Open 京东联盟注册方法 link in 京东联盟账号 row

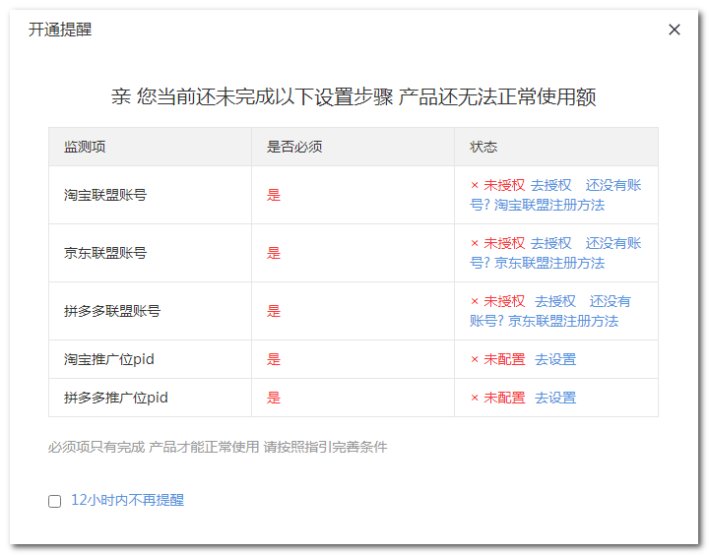[549, 263]
